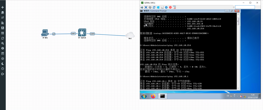Click the logout arrow icon in sidebar
The height and width of the screenshot is (110, 263).
3,74
